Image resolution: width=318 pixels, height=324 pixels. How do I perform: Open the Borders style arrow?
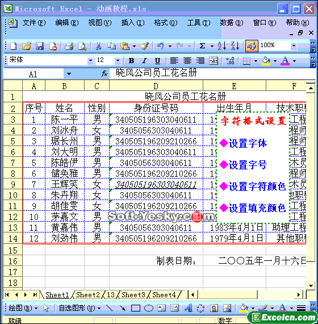[x=256, y=61]
